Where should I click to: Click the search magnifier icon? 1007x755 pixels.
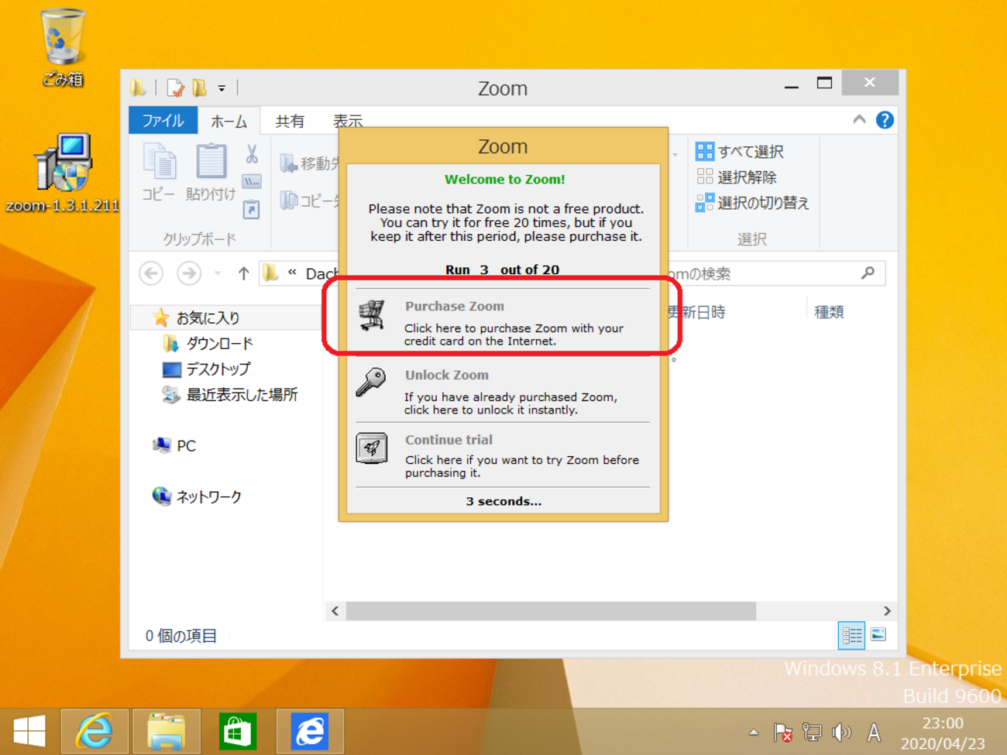868,273
